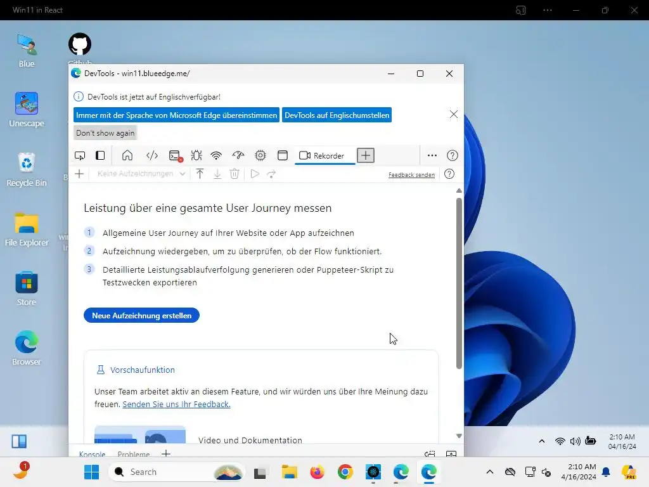
Task: Expand the Keine Aufzeichnungen dropdown
Action: pyautogui.click(x=141, y=174)
